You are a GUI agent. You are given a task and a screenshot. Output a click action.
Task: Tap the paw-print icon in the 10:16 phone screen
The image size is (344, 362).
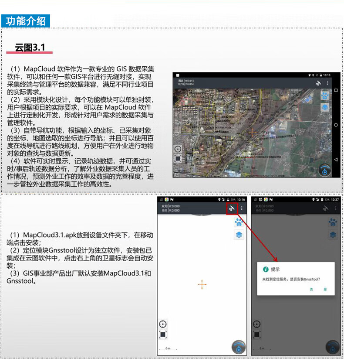pyautogui.click(x=239, y=222)
